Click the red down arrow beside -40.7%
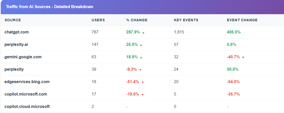 [x=243, y=57]
